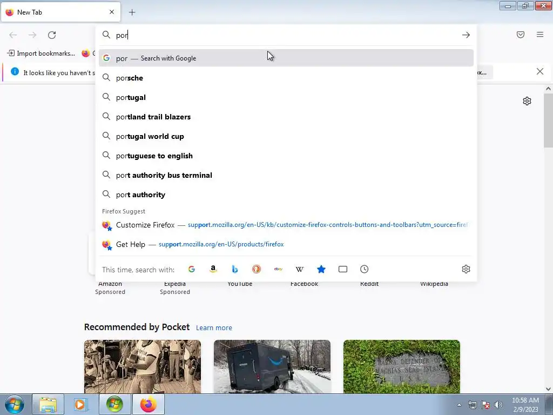Open the Facebook shortcut tile
The height and width of the screenshot is (415, 553).
coord(305,284)
